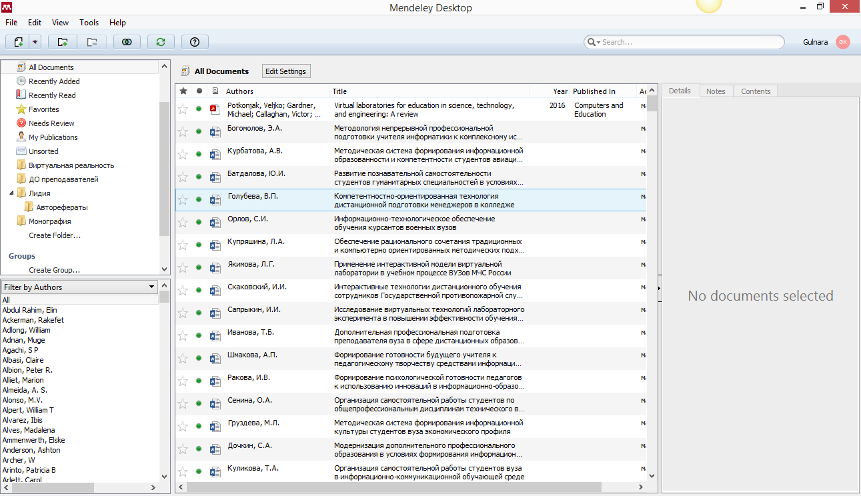Toggle read status dot for Иванова row

point(199,335)
